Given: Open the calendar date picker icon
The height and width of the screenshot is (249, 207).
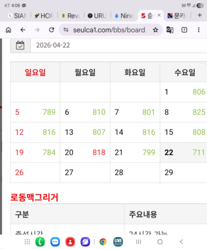Looking at the screenshot, I should tap(20, 46).
